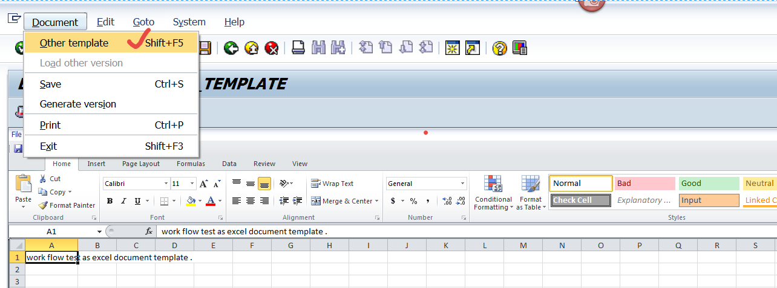
Task: Open the Borders dropdown arrow
Action: [x=174, y=201]
